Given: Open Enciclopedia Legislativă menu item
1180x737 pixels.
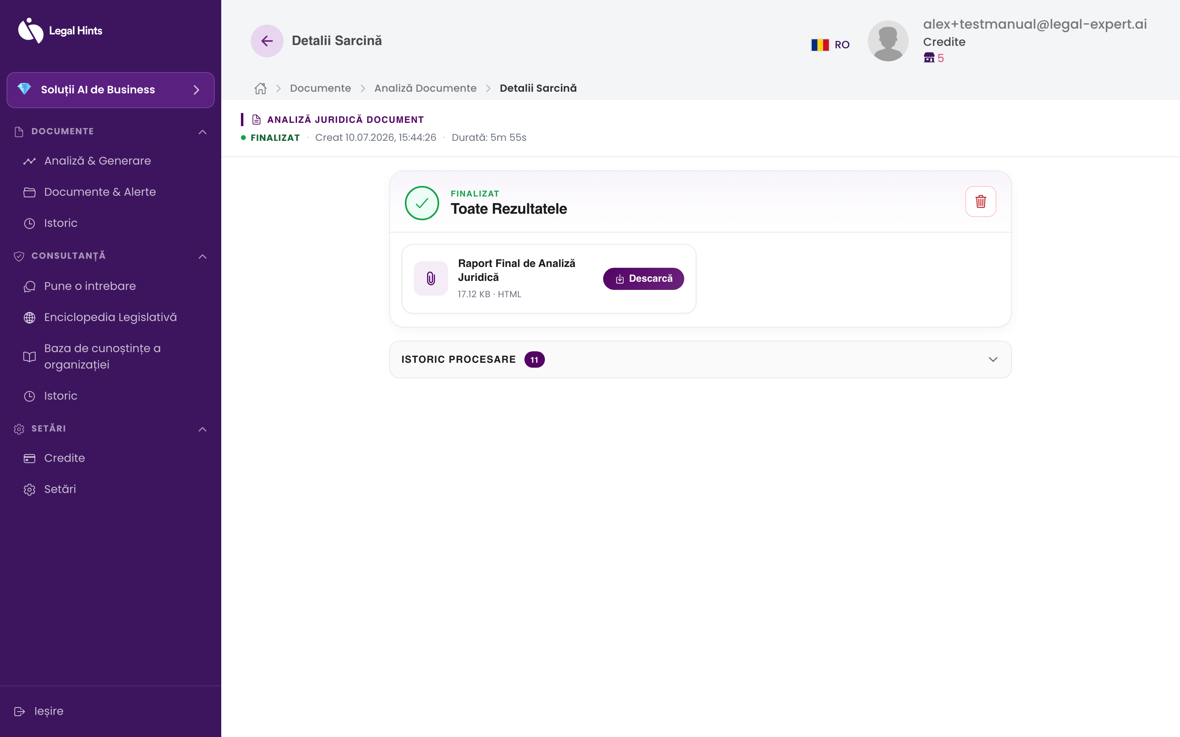Looking at the screenshot, I should [x=110, y=317].
